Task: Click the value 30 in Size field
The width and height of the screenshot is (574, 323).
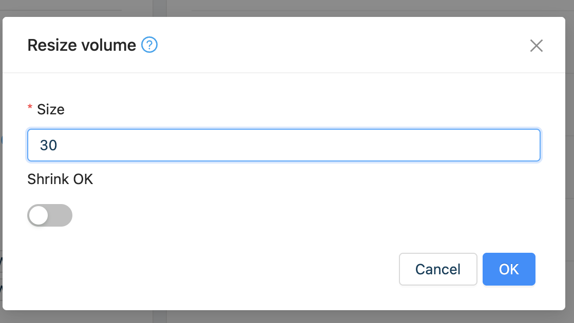Action: 48,145
